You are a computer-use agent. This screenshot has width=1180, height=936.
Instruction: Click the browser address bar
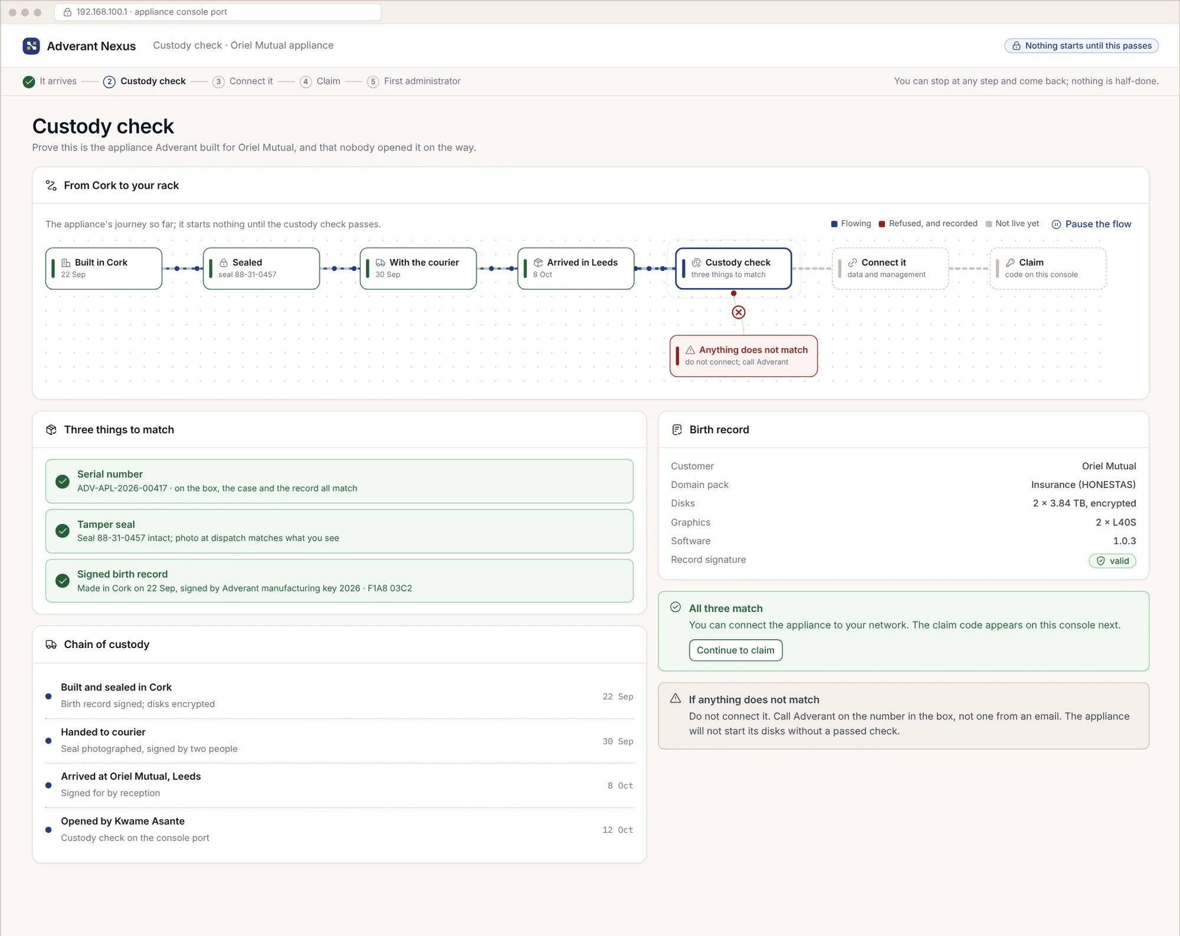click(218, 12)
